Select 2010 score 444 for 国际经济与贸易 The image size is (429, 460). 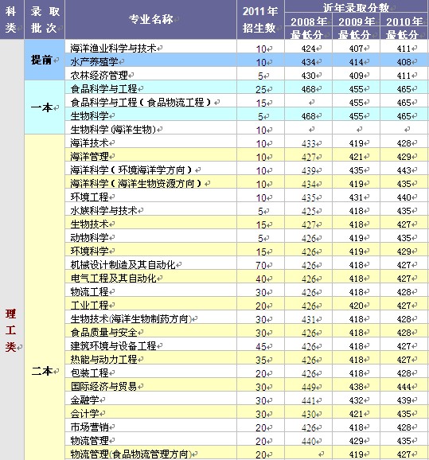coord(404,387)
